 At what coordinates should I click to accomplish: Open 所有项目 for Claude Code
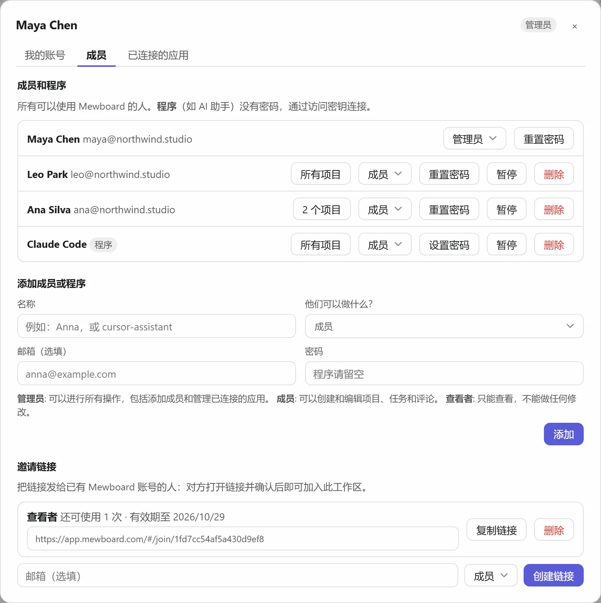[x=320, y=244]
